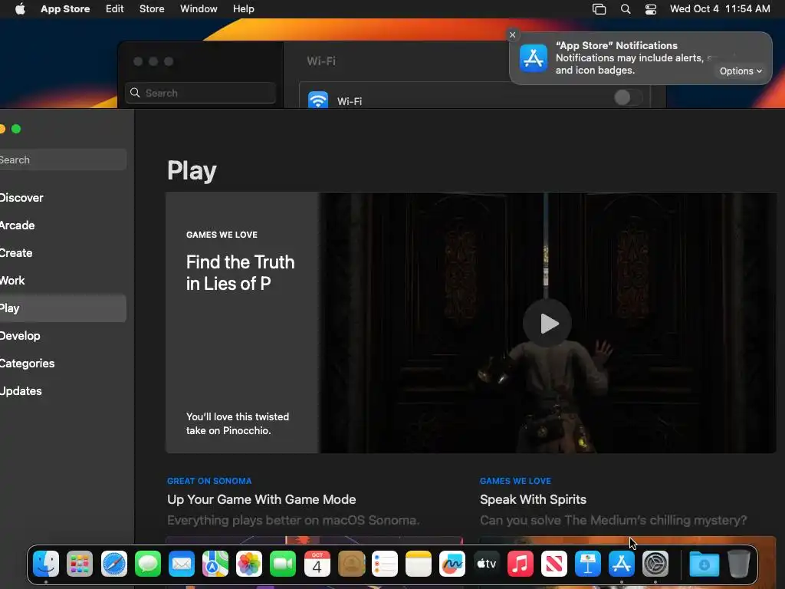Click "Everything plays better on macOS Sonoma" text
785x589 pixels.
click(x=293, y=521)
